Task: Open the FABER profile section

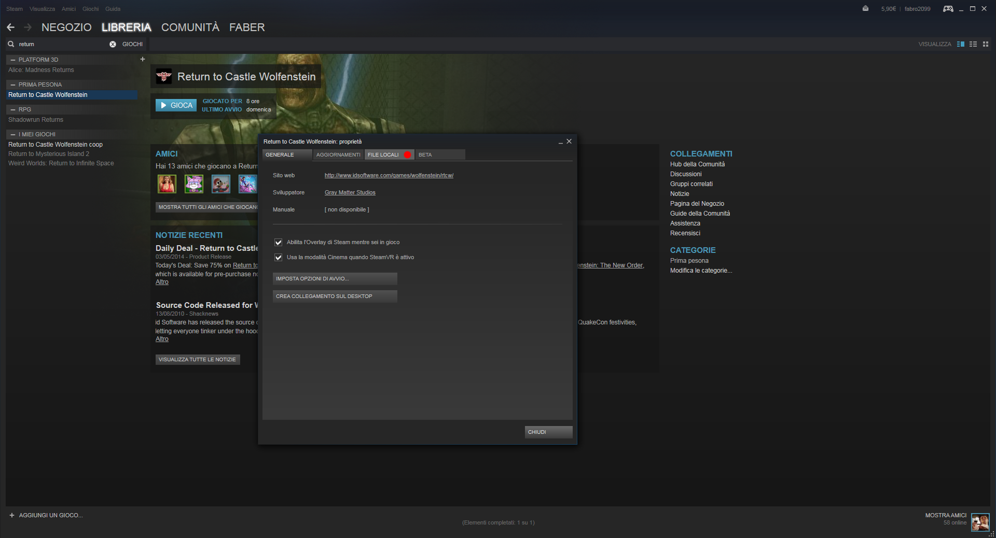Action: click(247, 27)
